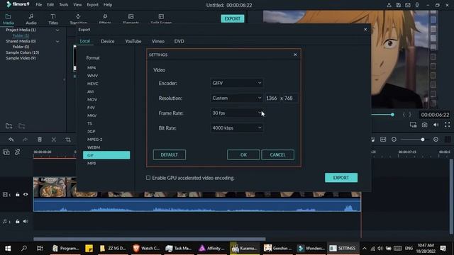
Task: Click the resolution width field 1366
Action: [x=272, y=98]
